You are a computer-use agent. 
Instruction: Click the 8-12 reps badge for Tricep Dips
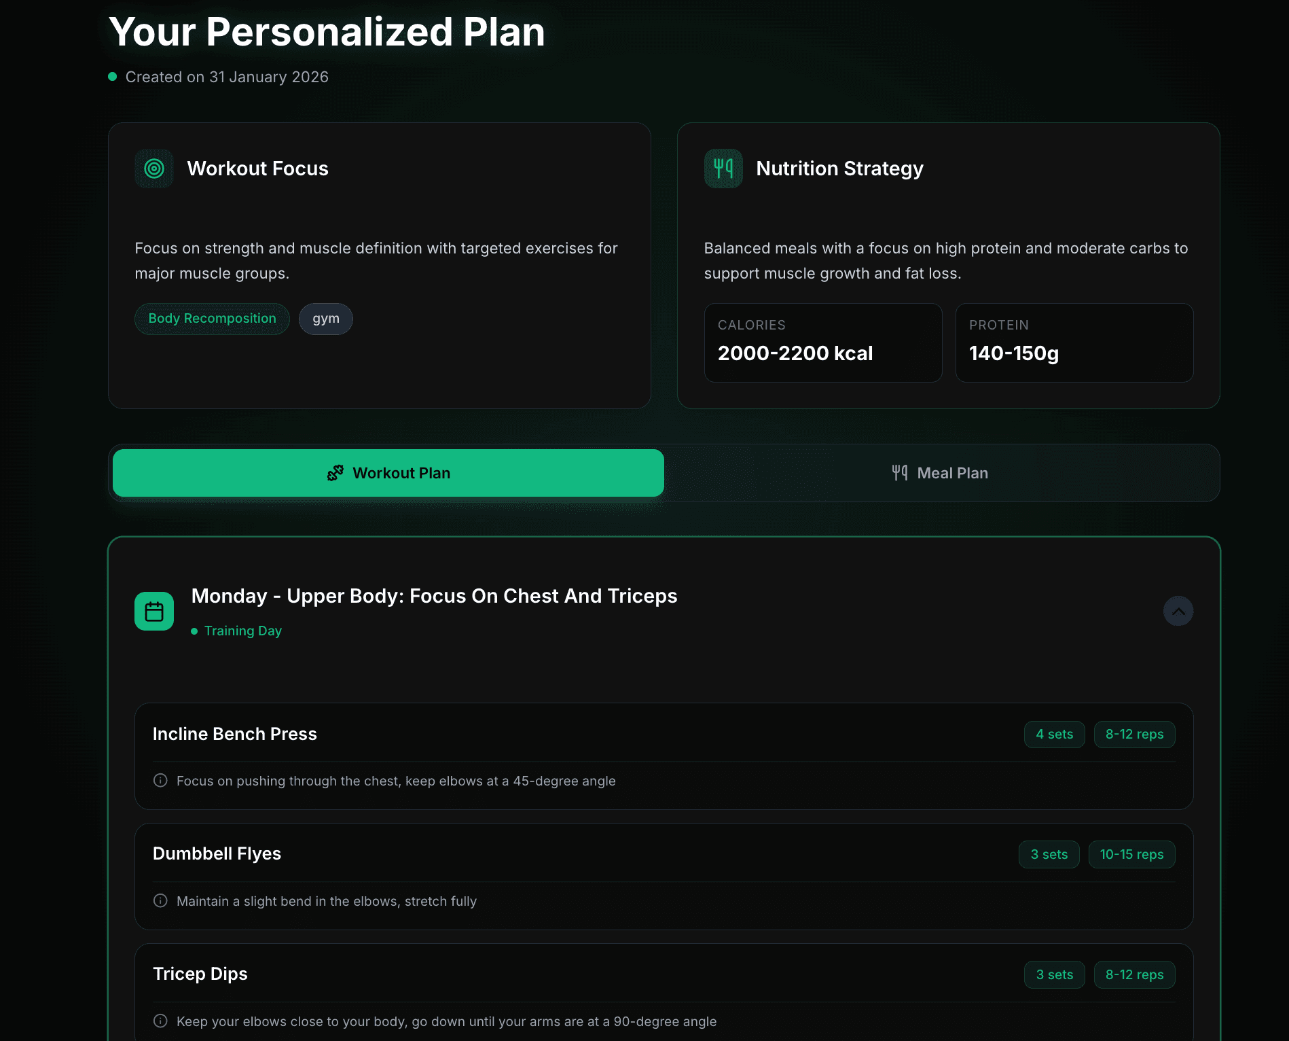pyautogui.click(x=1134, y=974)
